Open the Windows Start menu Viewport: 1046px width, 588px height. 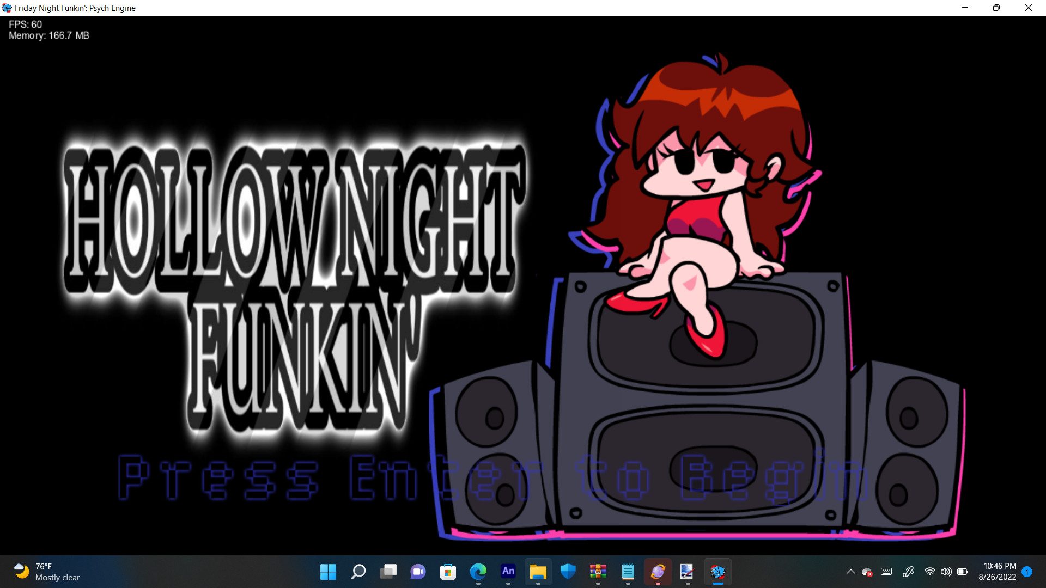(328, 572)
